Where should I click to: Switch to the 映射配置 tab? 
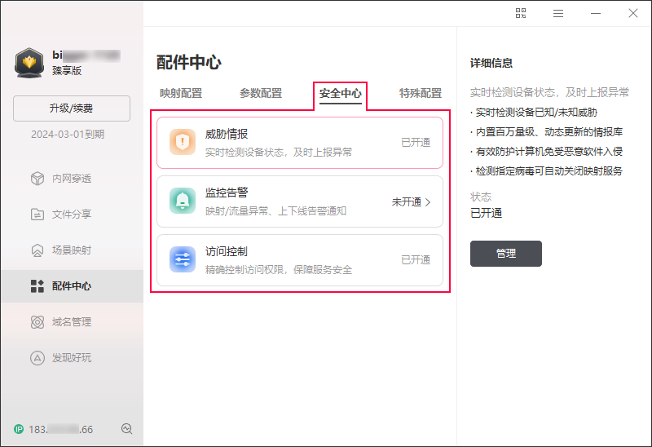[x=181, y=93]
